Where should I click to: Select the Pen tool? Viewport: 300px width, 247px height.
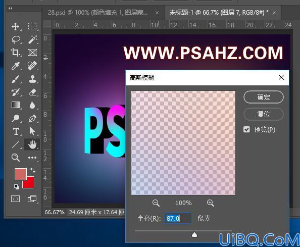(32, 118)
